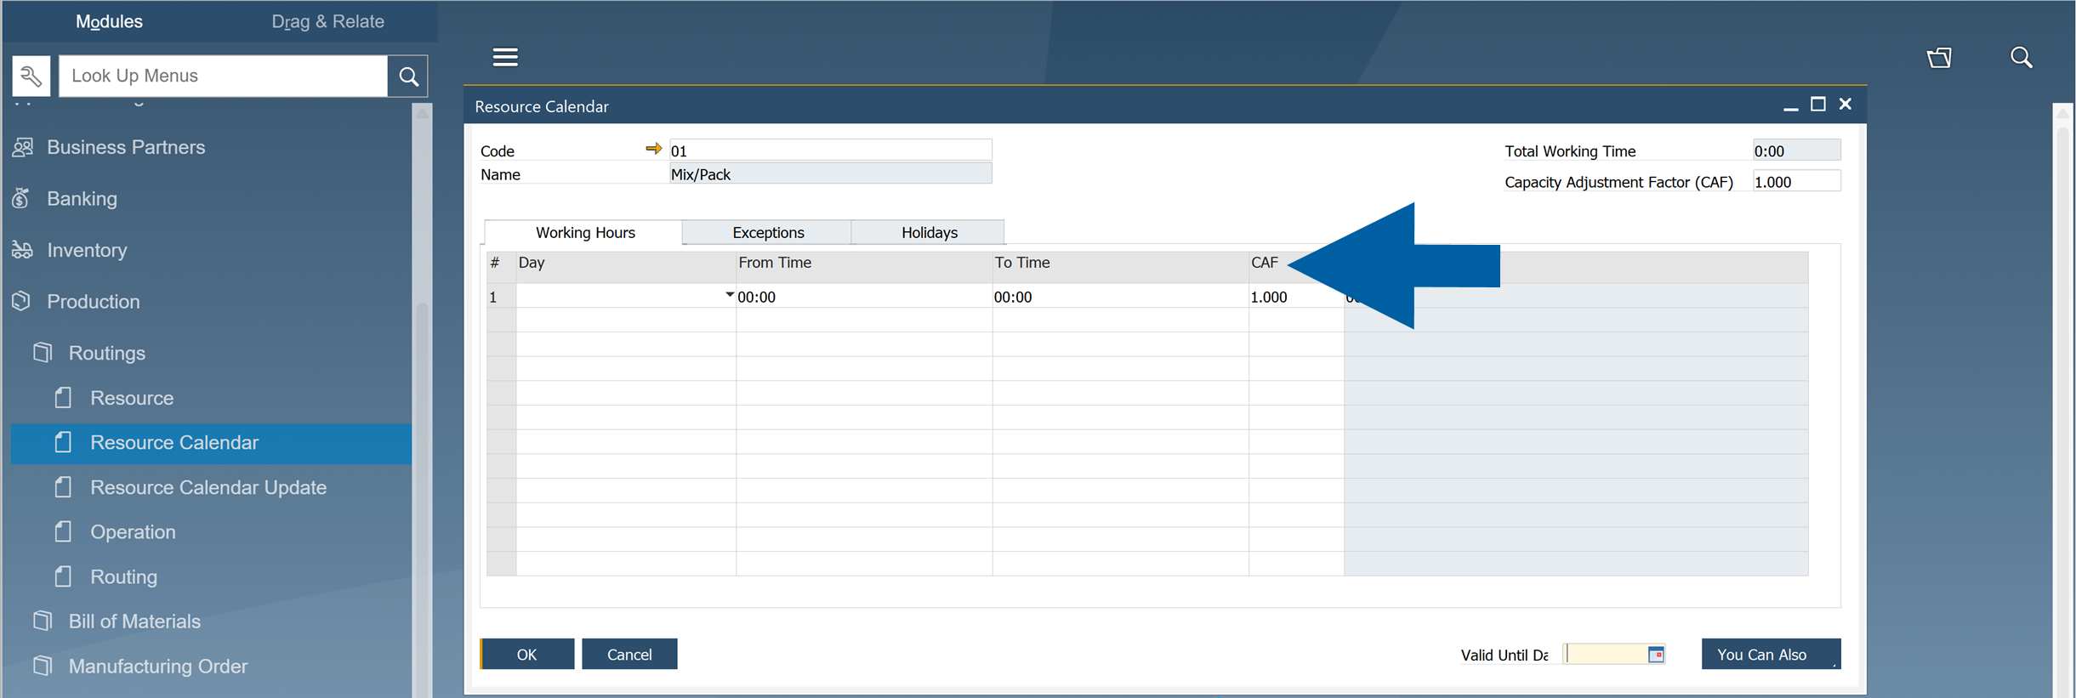Click the wrench icon beside the menu search
The width and height of the screenshot is (2076, 698).
[31, 77]
